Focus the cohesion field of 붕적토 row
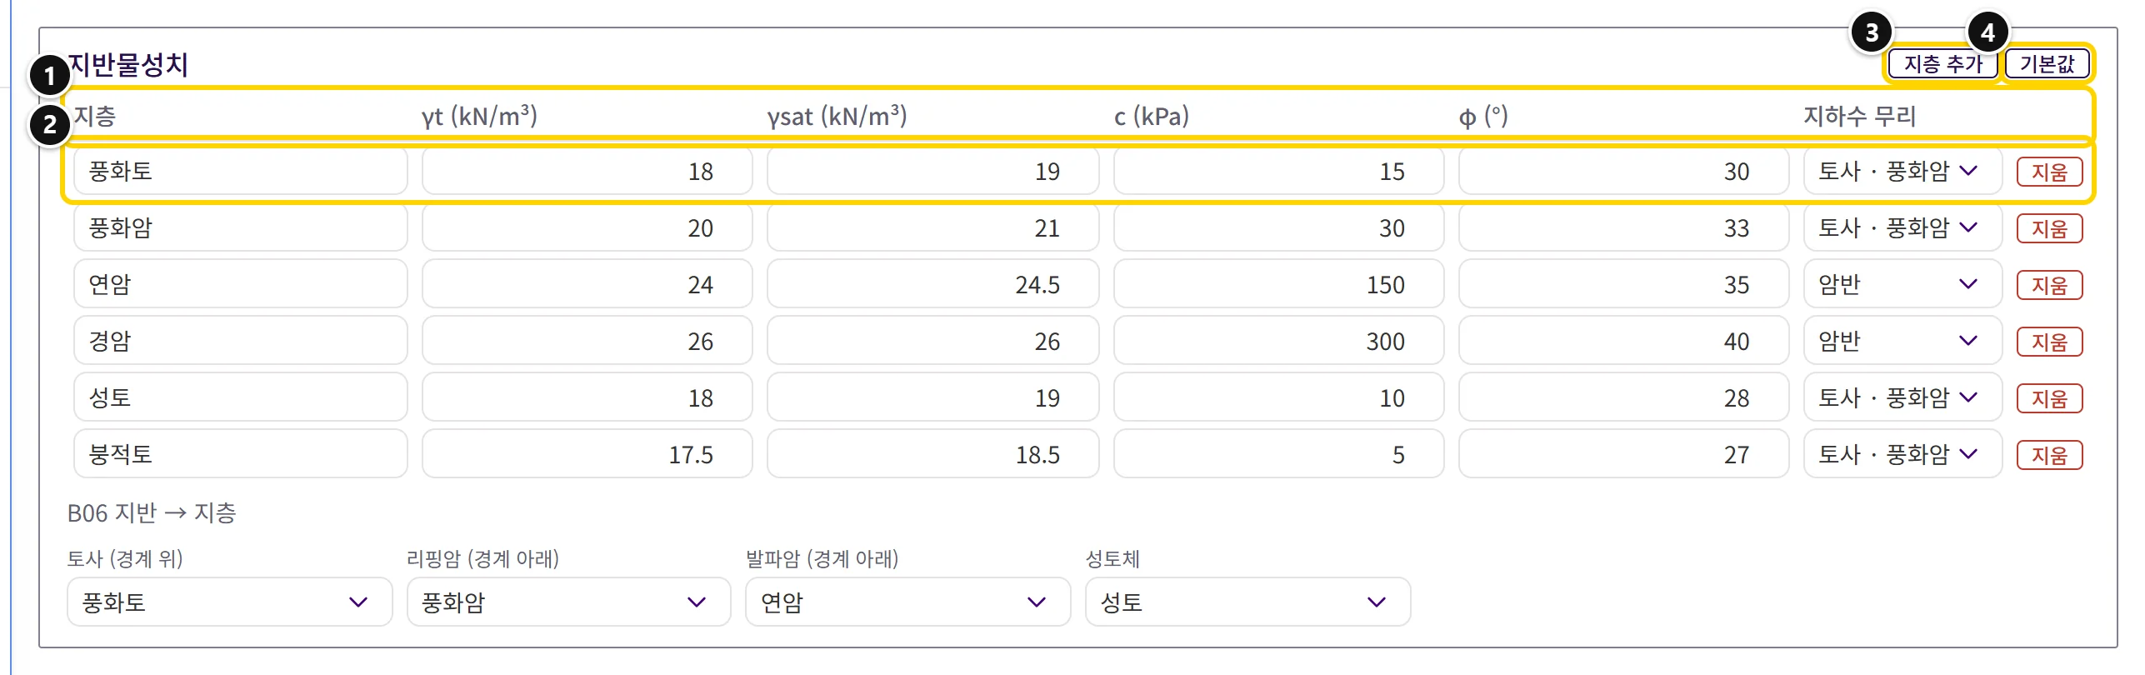The height and width of the screenshot is (675, 2145). (x=1279, y=455)
